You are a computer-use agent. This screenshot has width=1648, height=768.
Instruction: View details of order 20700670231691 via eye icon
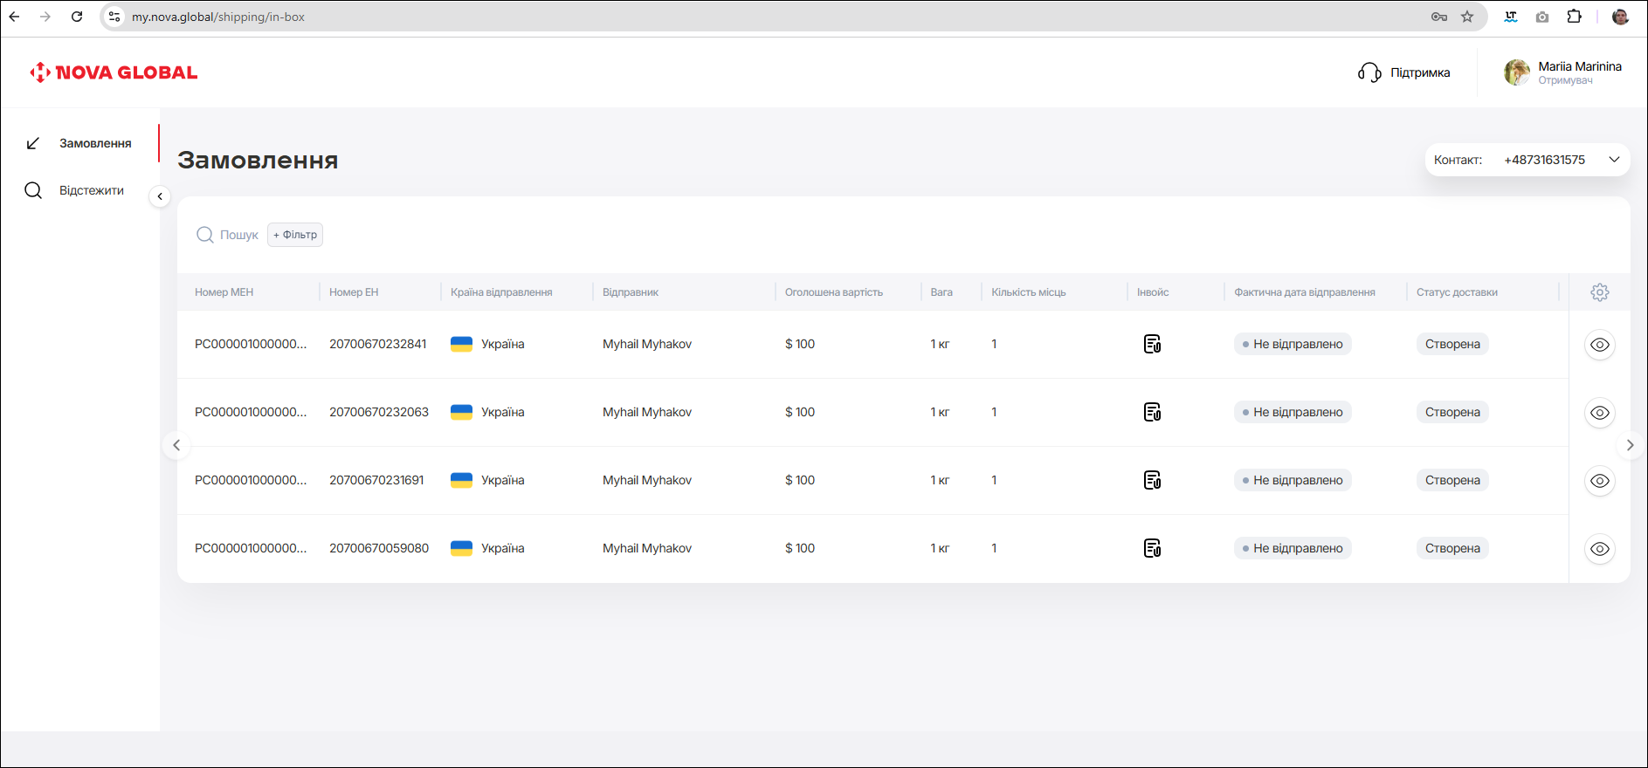tap(1600, 481)
